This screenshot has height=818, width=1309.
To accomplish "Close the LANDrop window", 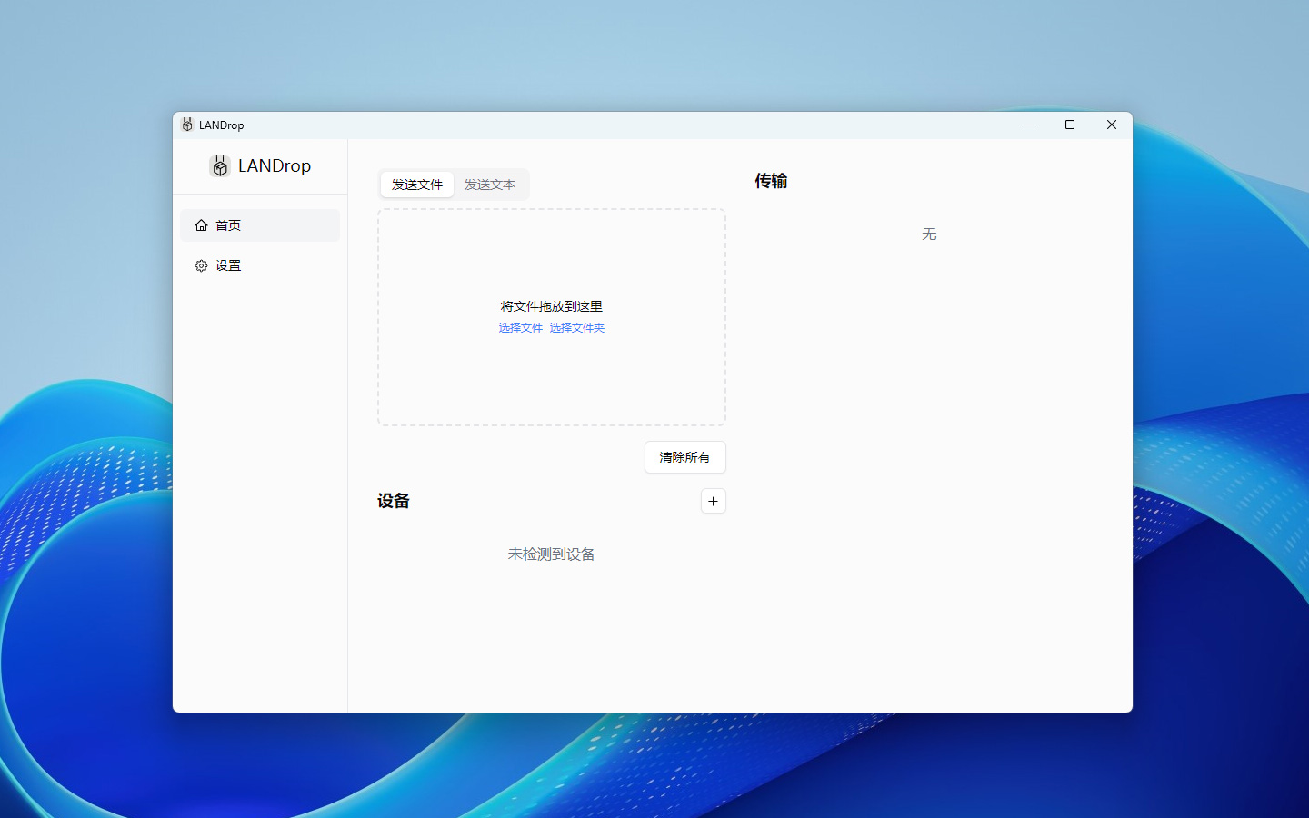I will [x=1111, y=125].
